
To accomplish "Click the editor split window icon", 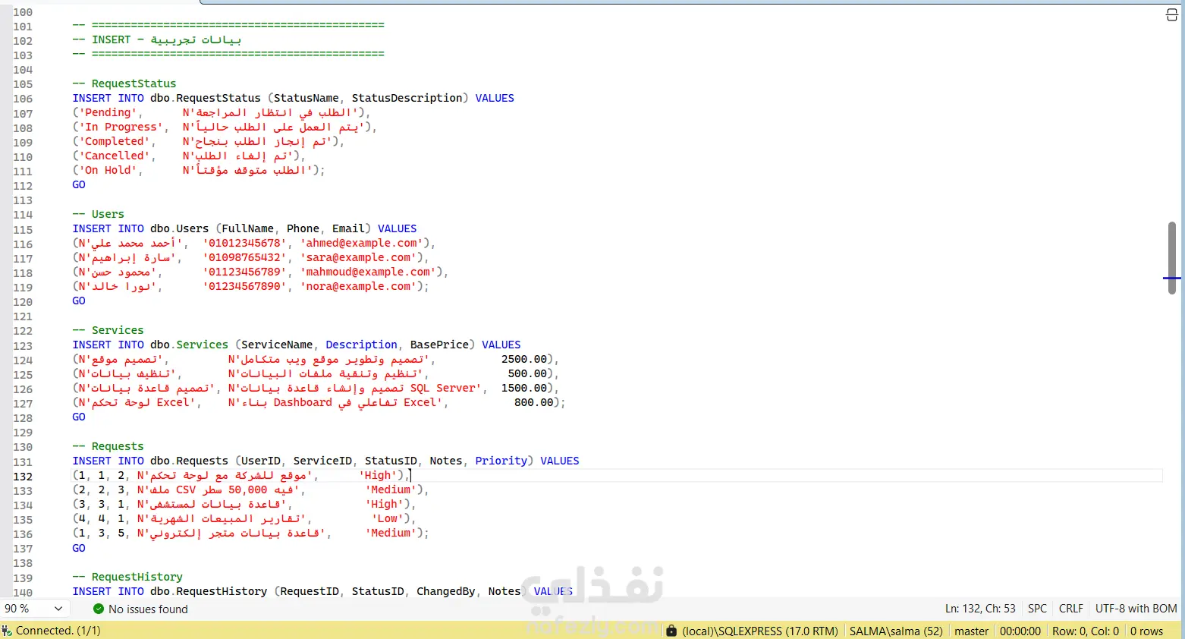I will [x=1171, y=14].
